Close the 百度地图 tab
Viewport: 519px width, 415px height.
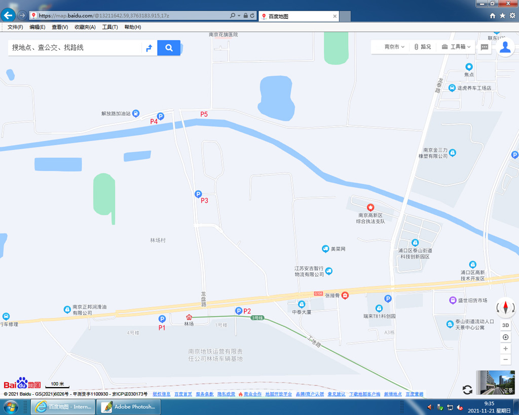pos(335,16)
